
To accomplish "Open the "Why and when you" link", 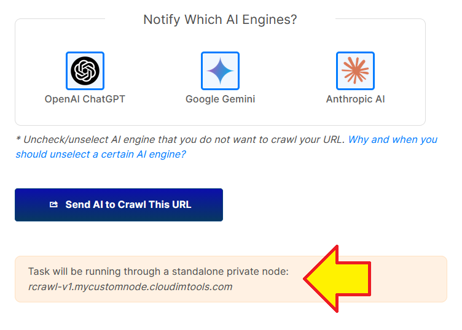I will (393, 139).
